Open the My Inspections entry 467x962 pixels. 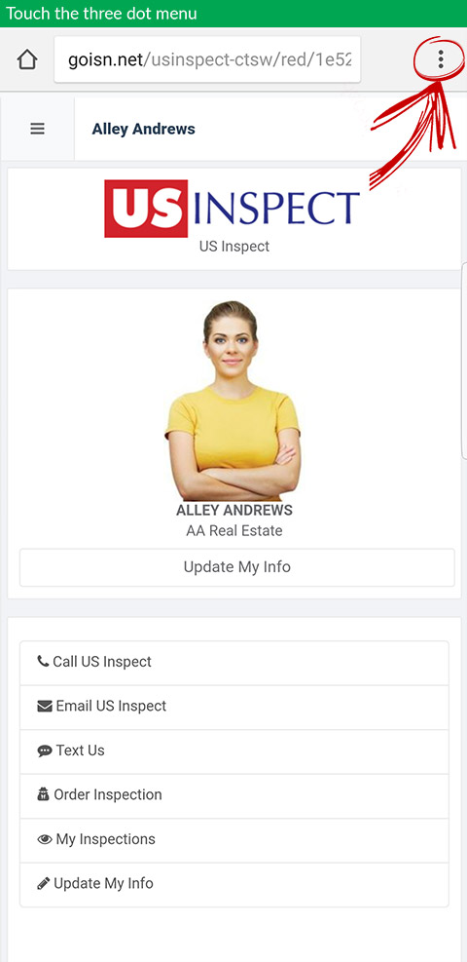point(234,840)
